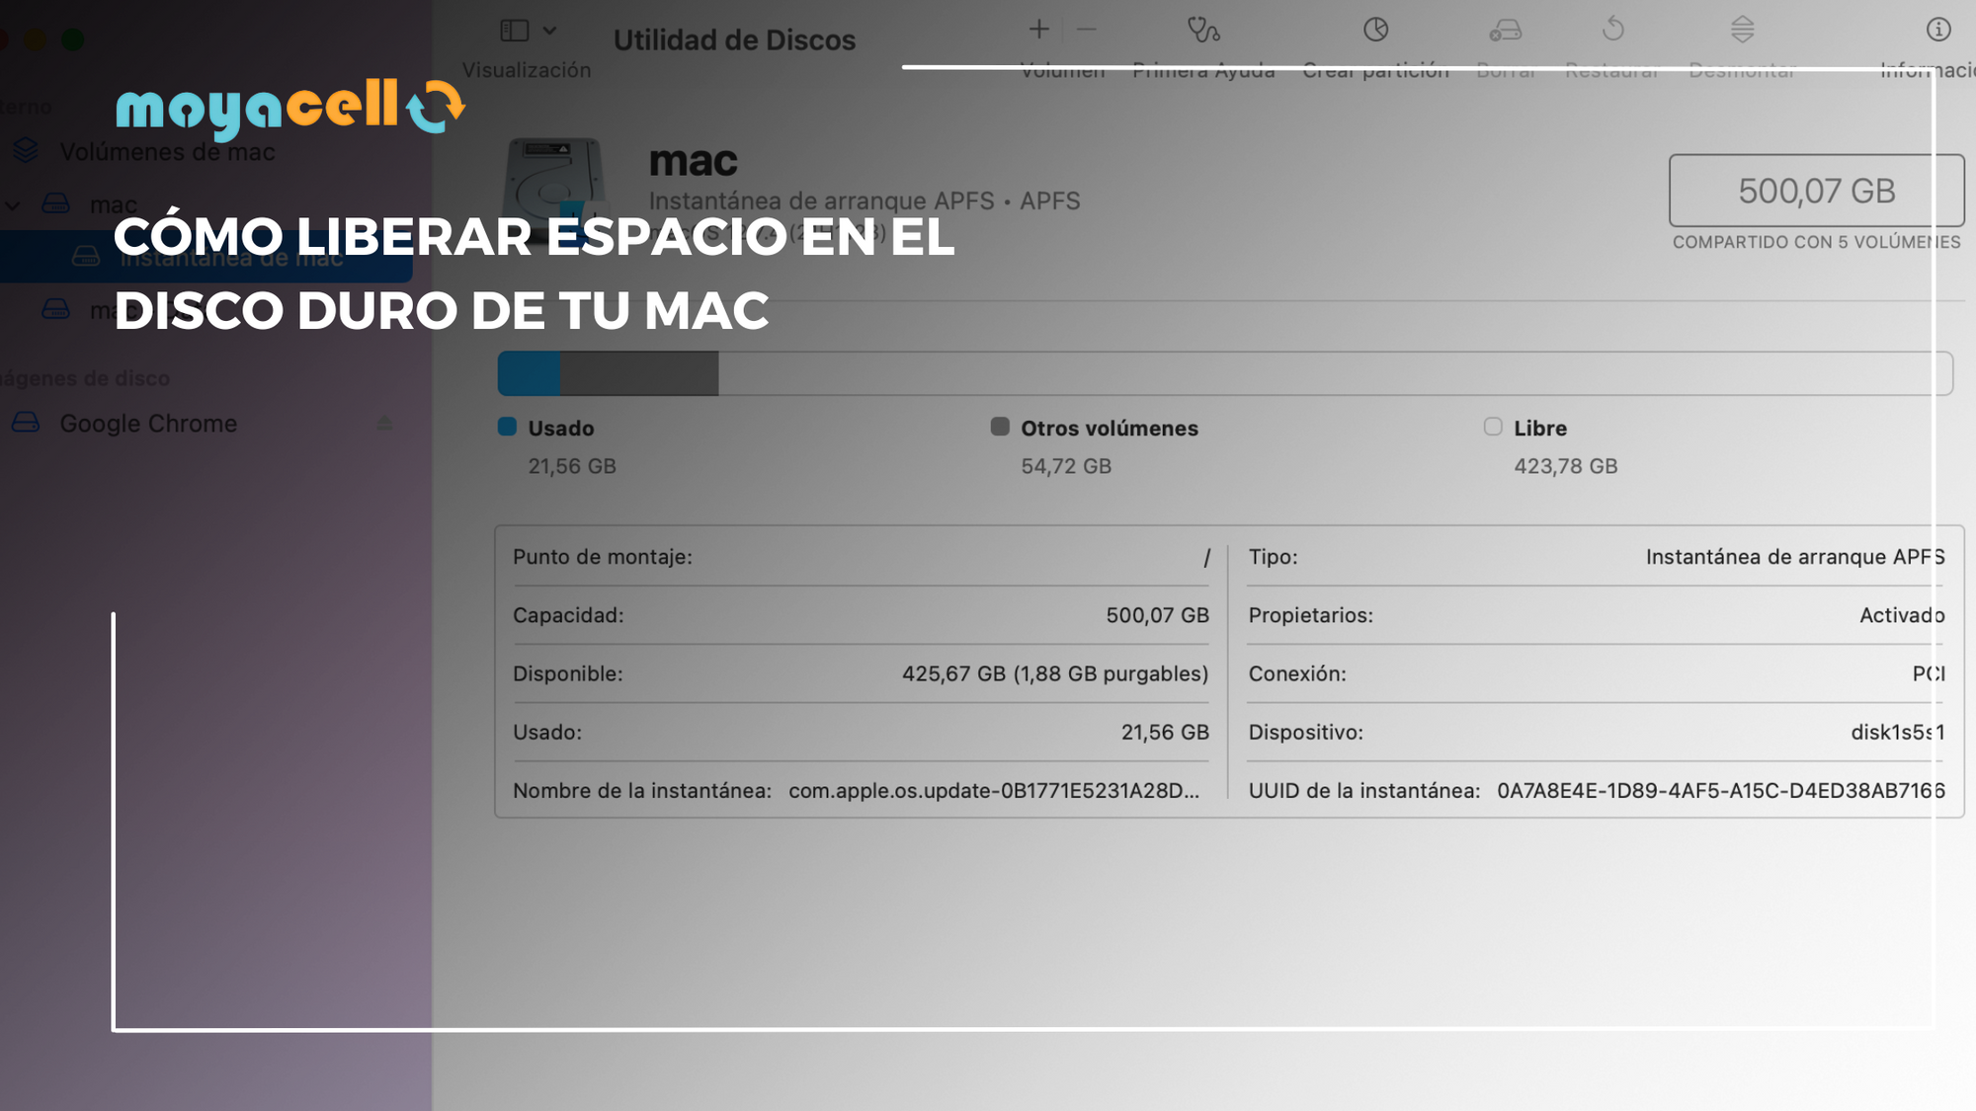Run Primera Ayuda stethoscope icon

[x=1203, y=30]
